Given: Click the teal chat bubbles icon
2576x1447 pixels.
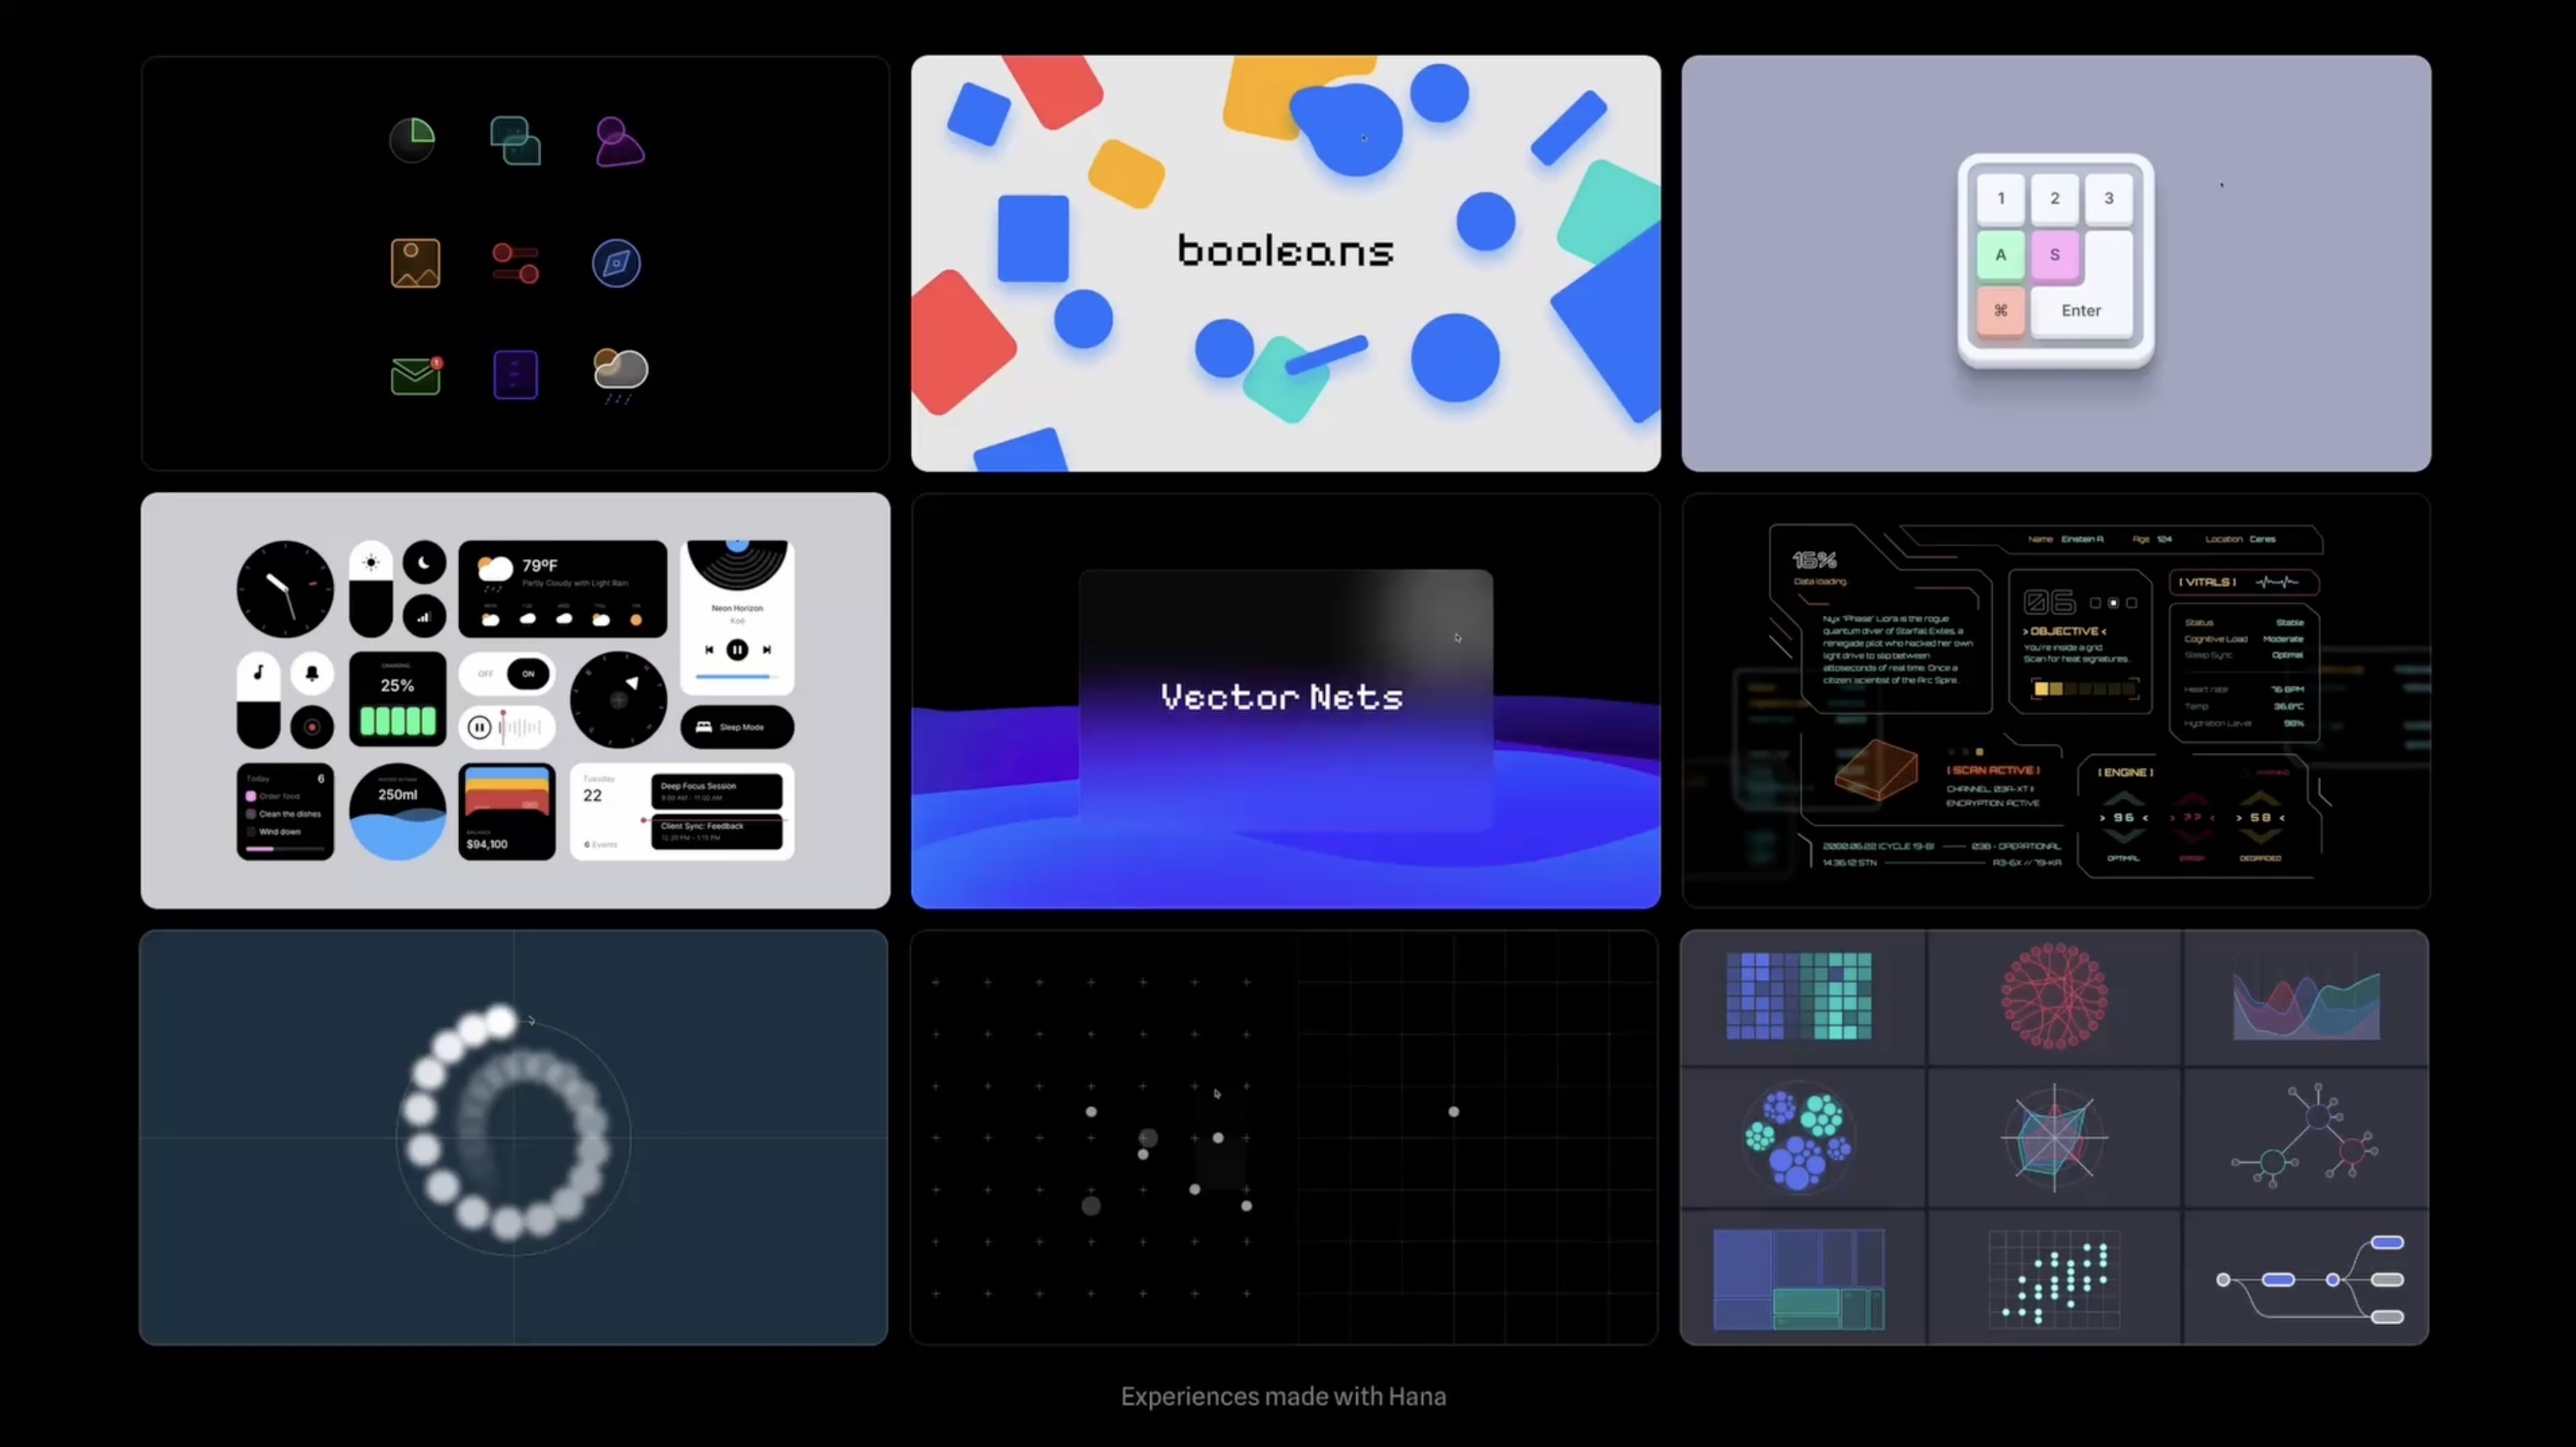Looking at the screenshot, I should click(515, 141).
